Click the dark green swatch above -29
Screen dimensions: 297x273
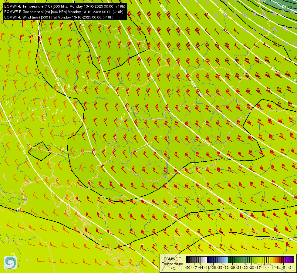click(231, 260)
